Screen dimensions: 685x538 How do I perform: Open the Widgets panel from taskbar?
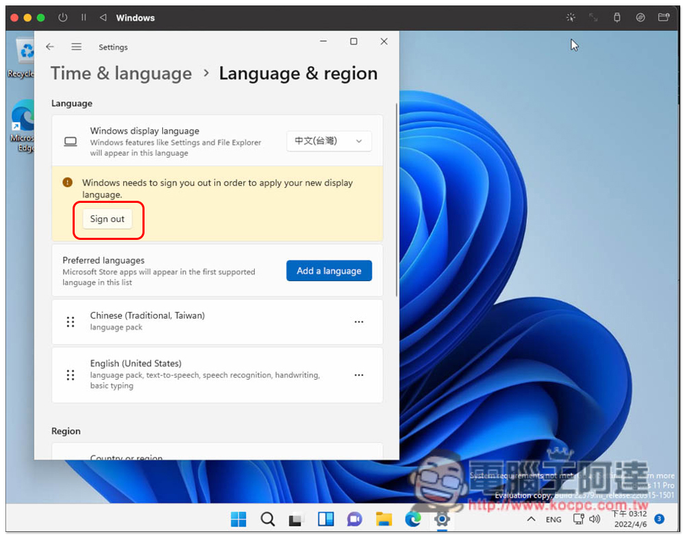[325, 519]
